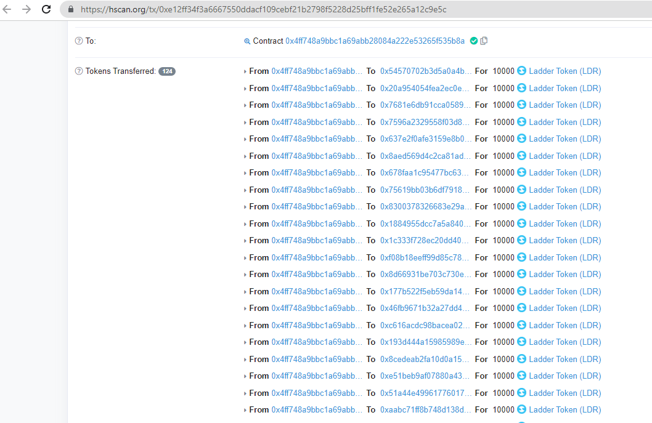Click amount 10000 in 0x193d444a15985989e row
Screen dimensions: 652x423
503,342
